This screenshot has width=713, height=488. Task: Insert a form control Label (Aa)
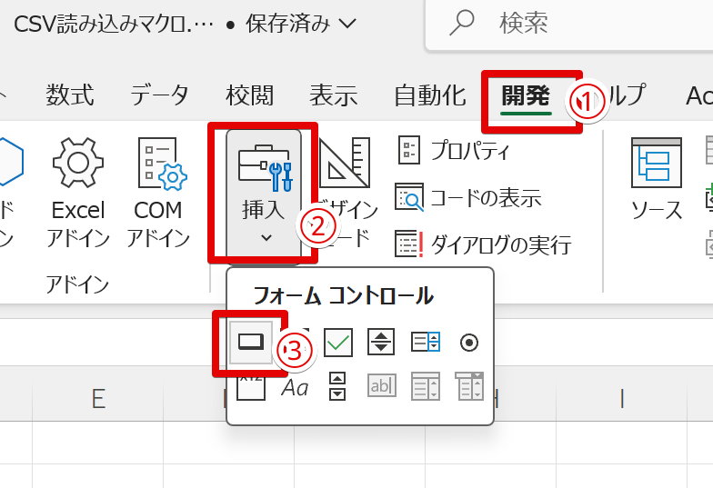[295, 387]
